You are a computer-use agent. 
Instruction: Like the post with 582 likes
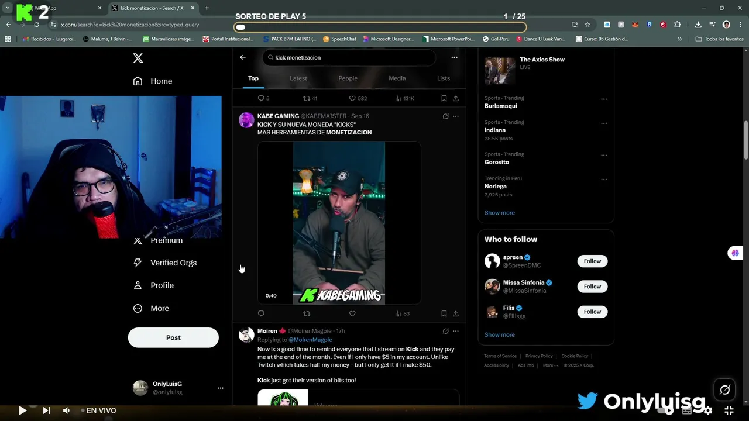pos(358,98)
